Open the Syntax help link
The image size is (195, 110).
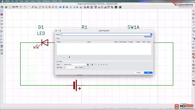pyautogui.click(x=148, y=37)
